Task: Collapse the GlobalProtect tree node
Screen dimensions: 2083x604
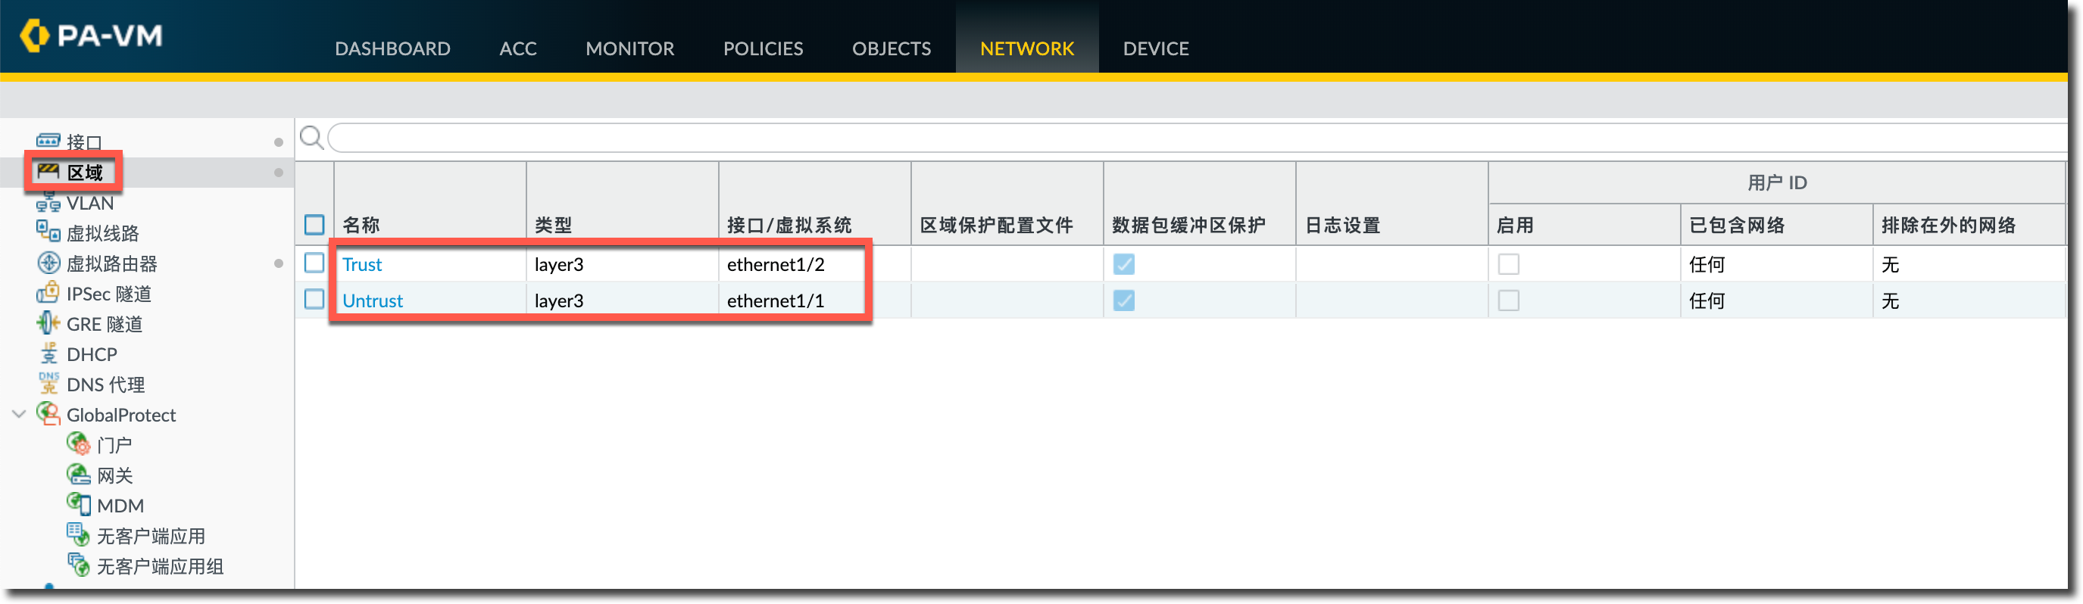Action: click(x=20, y=414)
